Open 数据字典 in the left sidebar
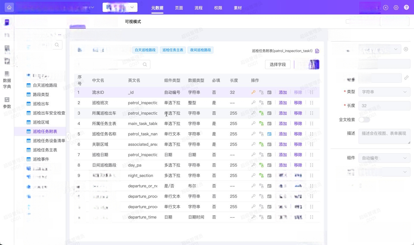Viewport: 414px width, 245px height. 7,80
